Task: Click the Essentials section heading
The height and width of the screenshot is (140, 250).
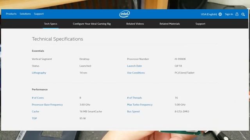Action: [38, 51]
